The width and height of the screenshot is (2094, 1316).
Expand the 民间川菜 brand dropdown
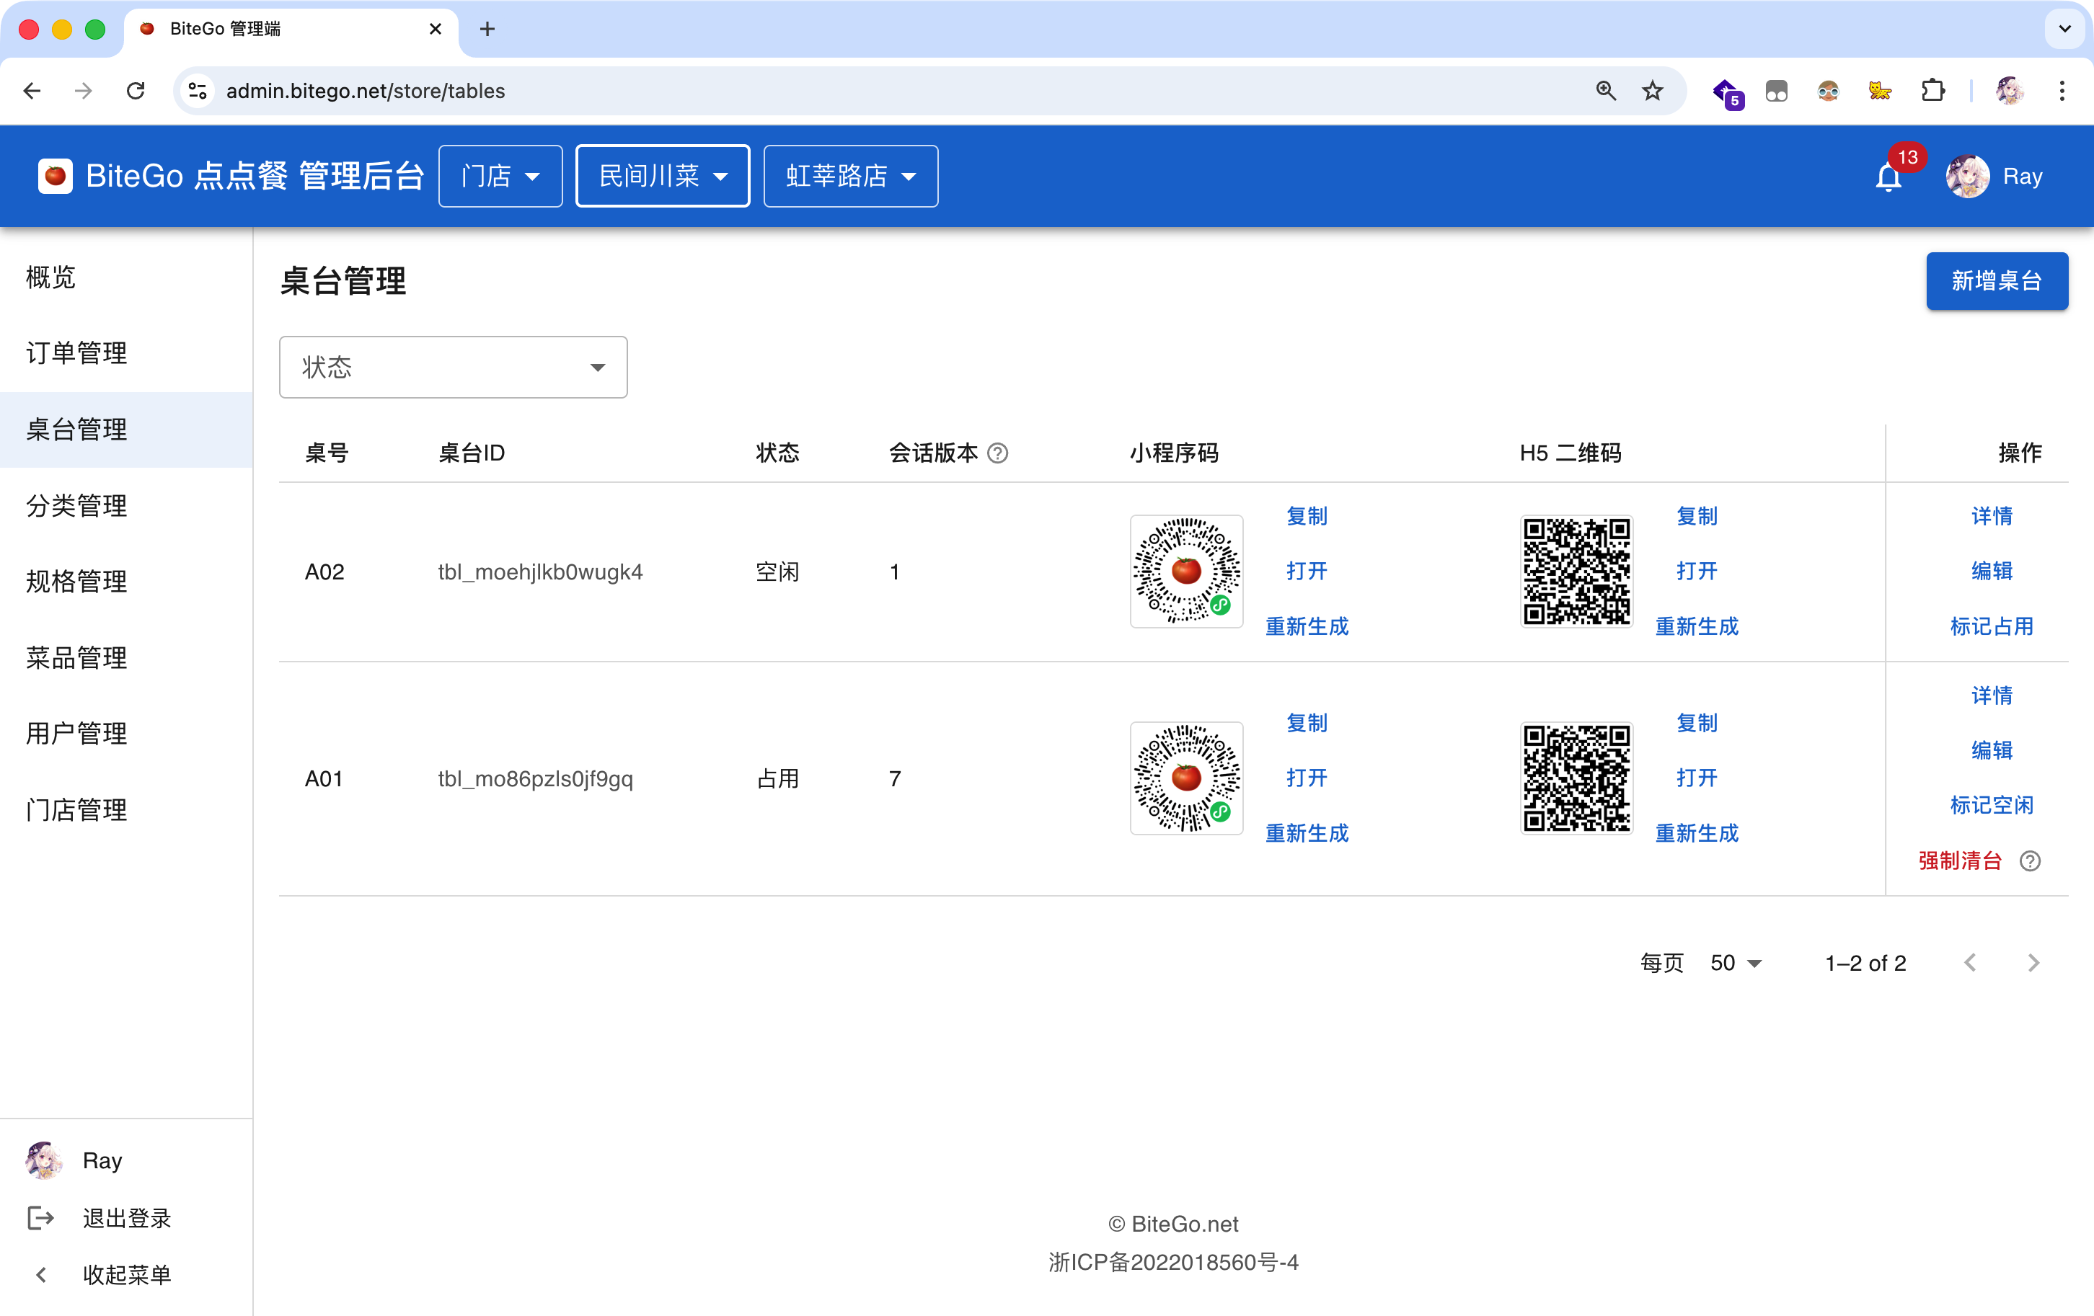pos(663,177)
